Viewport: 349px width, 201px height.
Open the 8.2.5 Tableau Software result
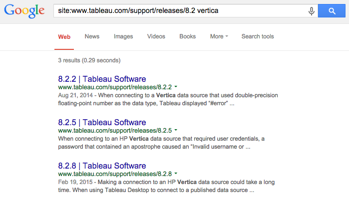[x=102, y=122]
